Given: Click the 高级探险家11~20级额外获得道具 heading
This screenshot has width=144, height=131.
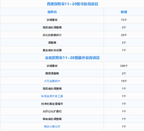Looking at the screenshot, I should (72, 58).
